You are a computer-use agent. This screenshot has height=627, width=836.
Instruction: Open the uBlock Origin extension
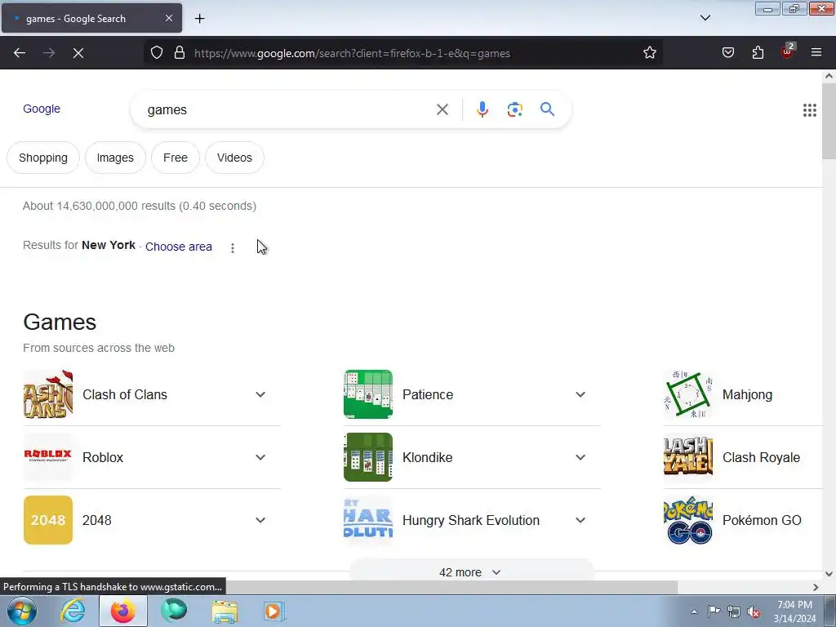(788, 51)
